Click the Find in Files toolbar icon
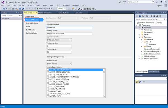 click(x=73, y=9)
